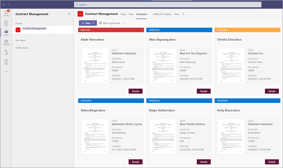Open more options ellipsis beside grid view
This screenshot has height=168, width=283.
pyautogui.click(x=125, y=23)
